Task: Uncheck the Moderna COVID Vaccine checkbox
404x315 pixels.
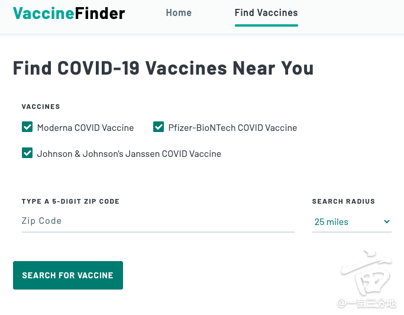Action: pos(27,127)
